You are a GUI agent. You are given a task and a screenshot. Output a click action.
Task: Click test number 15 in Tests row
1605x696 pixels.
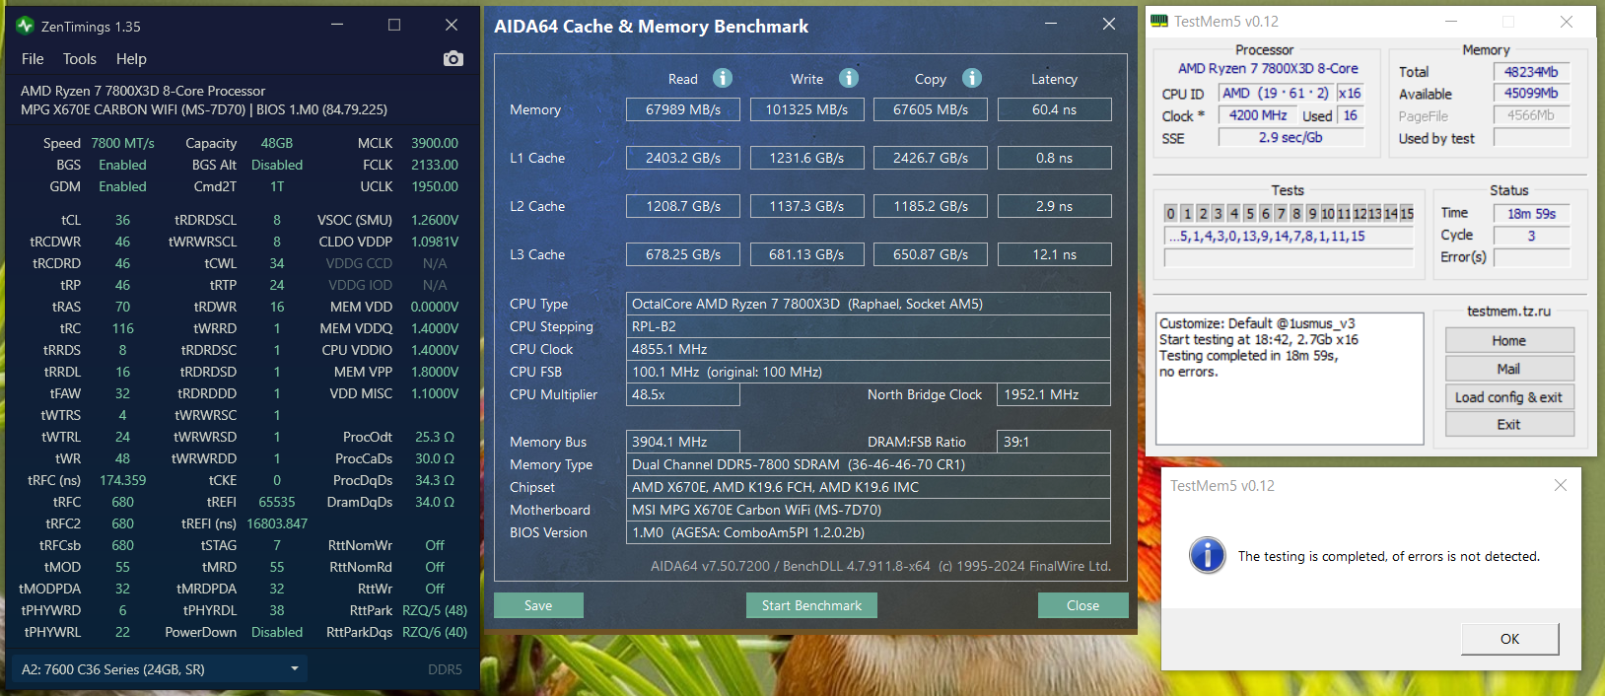1407,213
